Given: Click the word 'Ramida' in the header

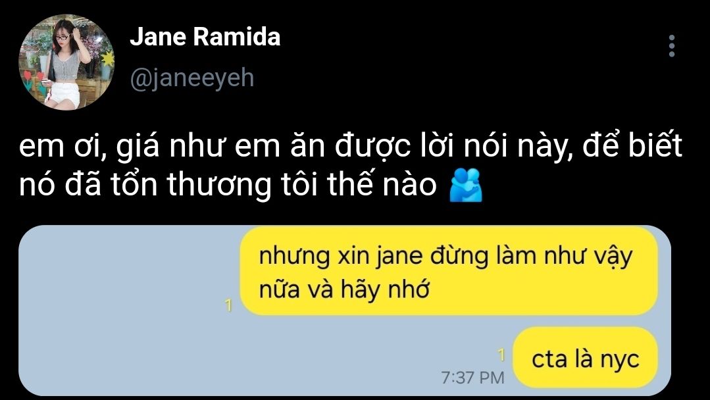Looking at the screenshot, I should 238,37.
